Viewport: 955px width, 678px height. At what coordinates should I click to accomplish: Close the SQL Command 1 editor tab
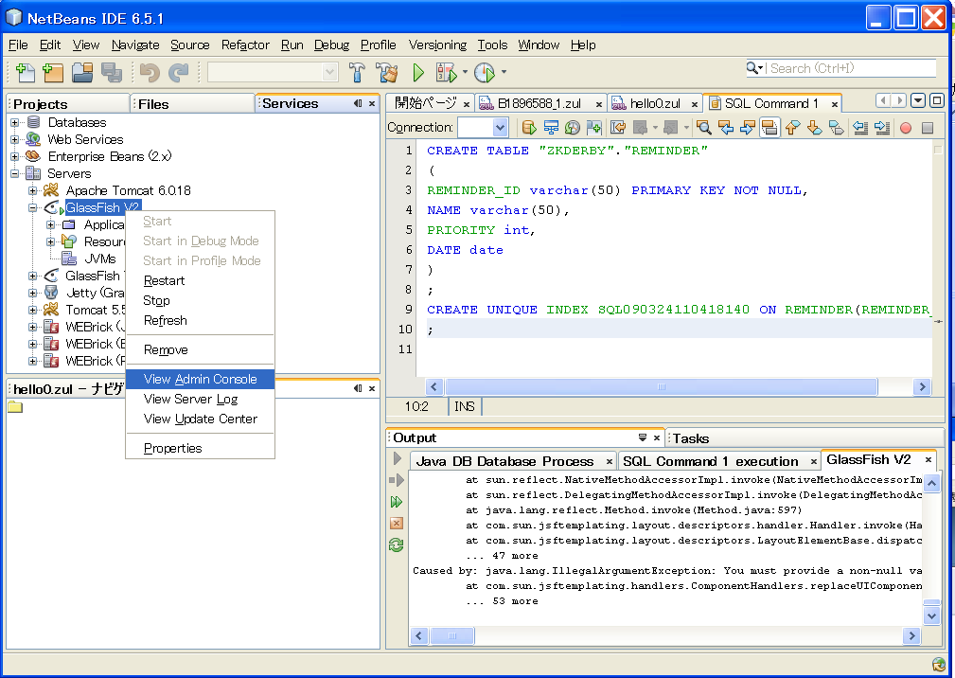[x=835, y=105]
